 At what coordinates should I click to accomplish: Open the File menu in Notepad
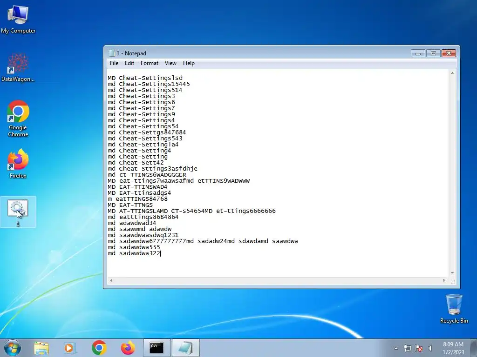(x=114, y=63)
